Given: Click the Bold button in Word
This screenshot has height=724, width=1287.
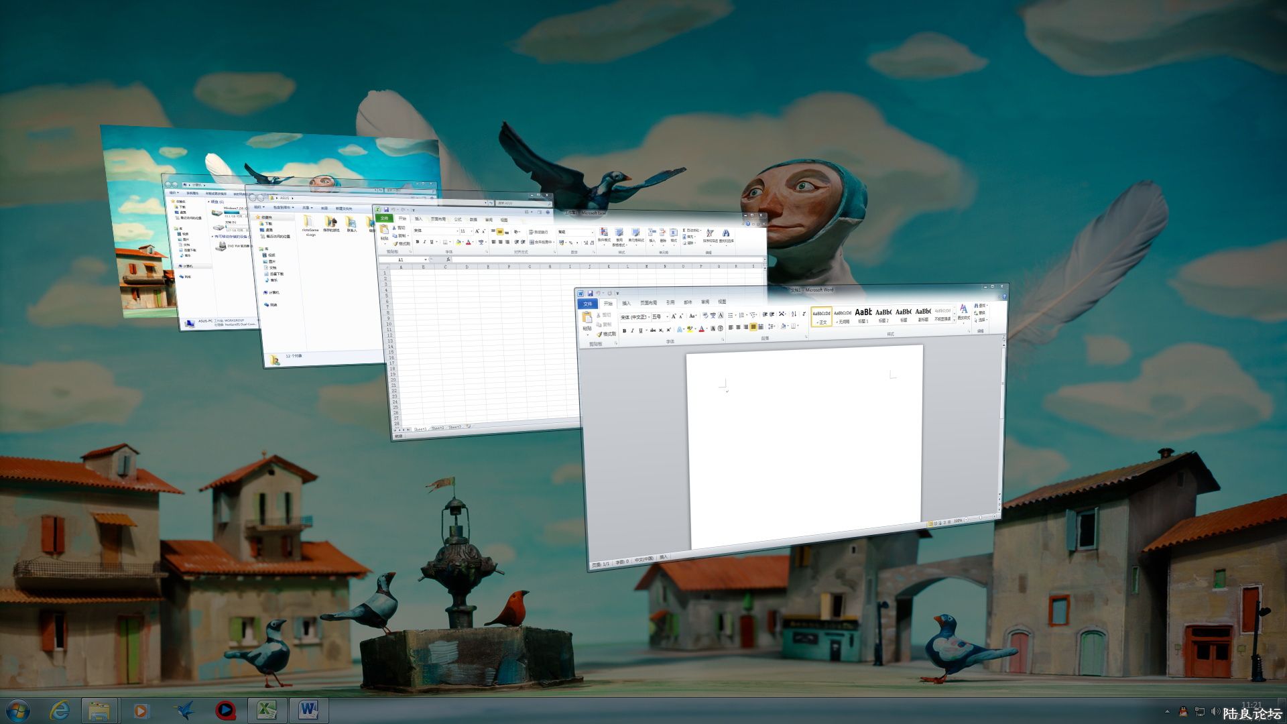Looking at the screenshot, I should click(624, 330).
